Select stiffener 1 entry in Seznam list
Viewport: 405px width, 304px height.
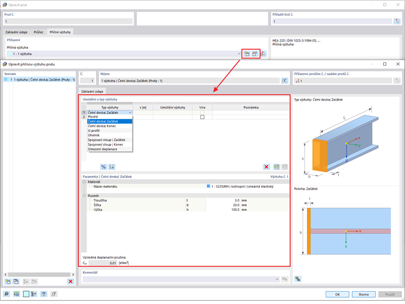[x=39, y=79]
